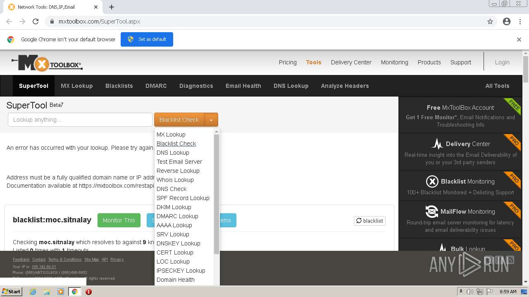Click red security icon in taskbar
The image size is (529, 297).
click(88, 292)
